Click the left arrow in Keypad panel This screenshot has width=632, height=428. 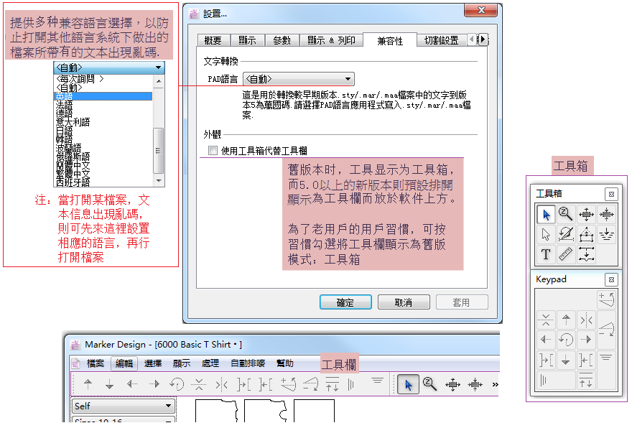(546, 340)
